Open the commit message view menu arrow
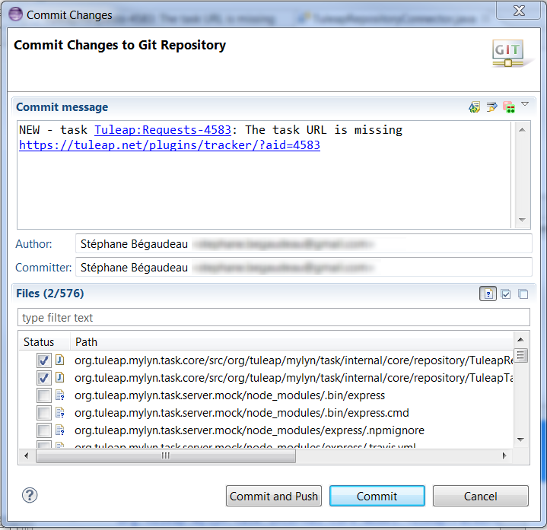 [525, 104]
